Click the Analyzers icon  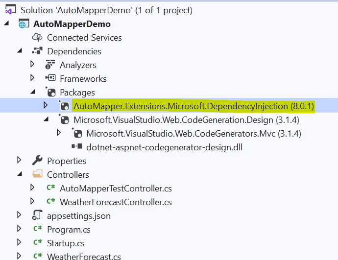50,65
